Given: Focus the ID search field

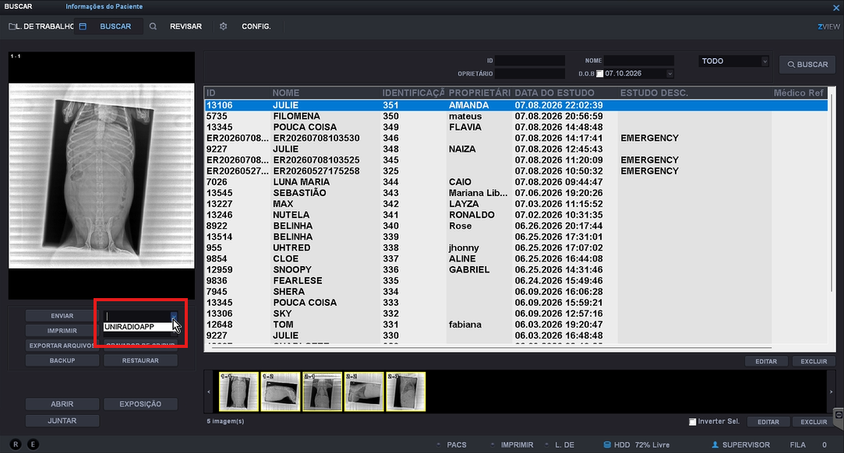Looking at the screenshot, I should pyautogui.click(x=530, y=61).
